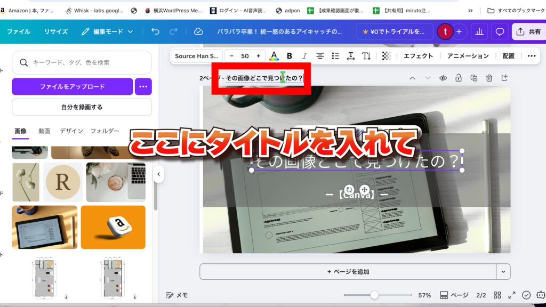Toggle bold formatting on the text

pyautogui.click(x=290, y=56)
